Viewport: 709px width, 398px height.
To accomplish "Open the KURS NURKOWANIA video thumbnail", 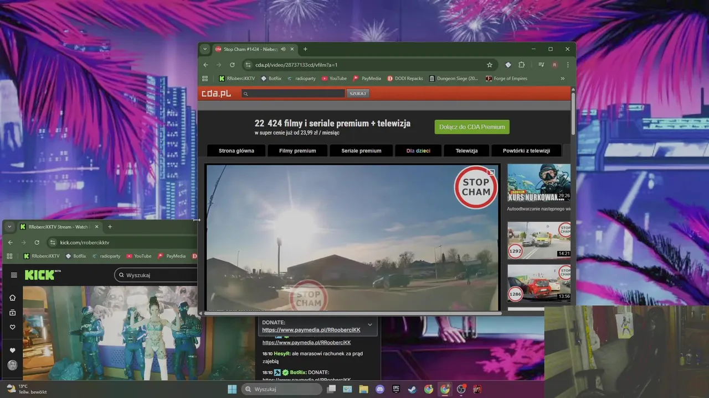I will pyautogui.click(x=539, y=182).
